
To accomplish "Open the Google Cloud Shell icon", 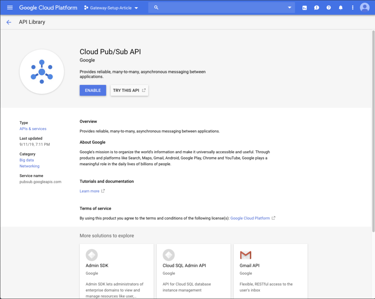I will (305, 7).
